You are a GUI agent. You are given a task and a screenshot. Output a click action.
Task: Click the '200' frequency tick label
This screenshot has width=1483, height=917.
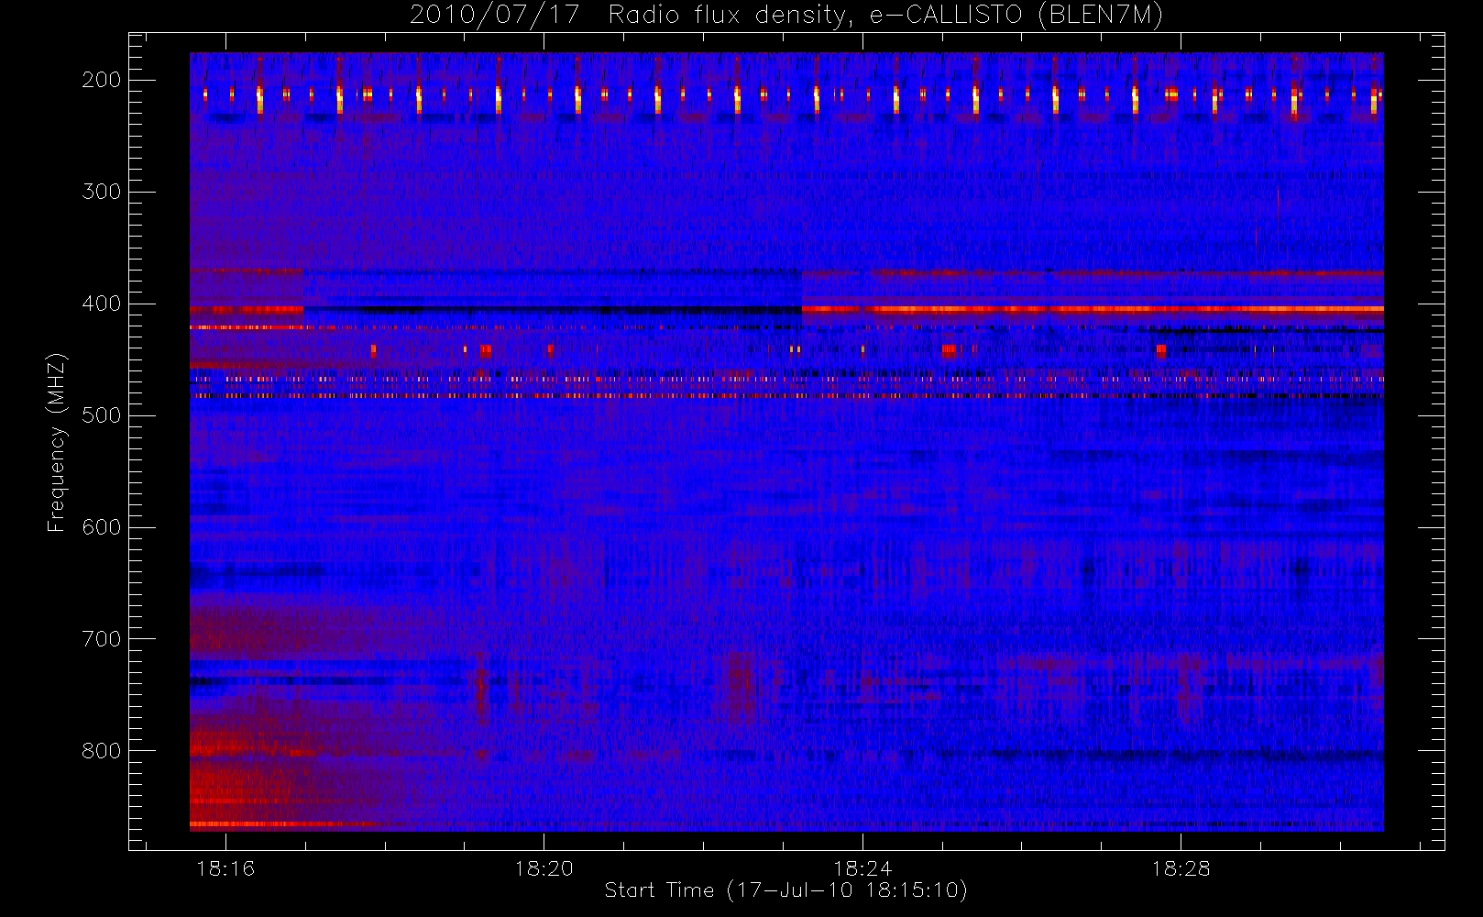tap(101, 80)
